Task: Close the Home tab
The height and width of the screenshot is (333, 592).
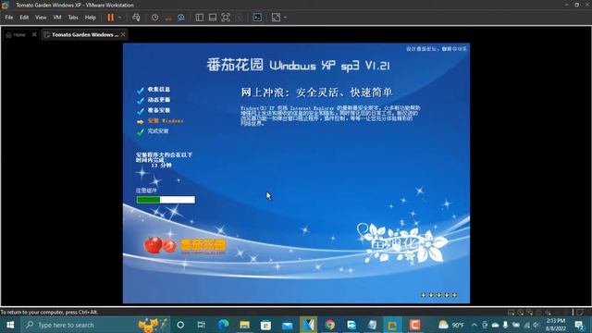Action: (x=34, y=34)
